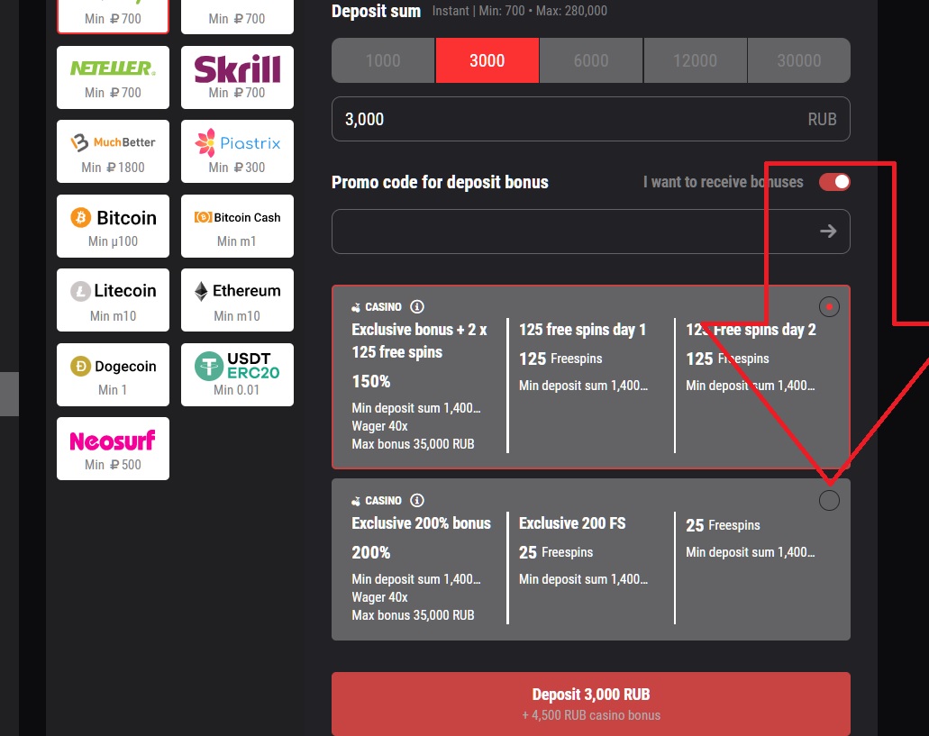Image resolution: width=929 pixels, height=736 pixels.
Task: Choose the 6000 deposit amount preset
Action: 591,61
